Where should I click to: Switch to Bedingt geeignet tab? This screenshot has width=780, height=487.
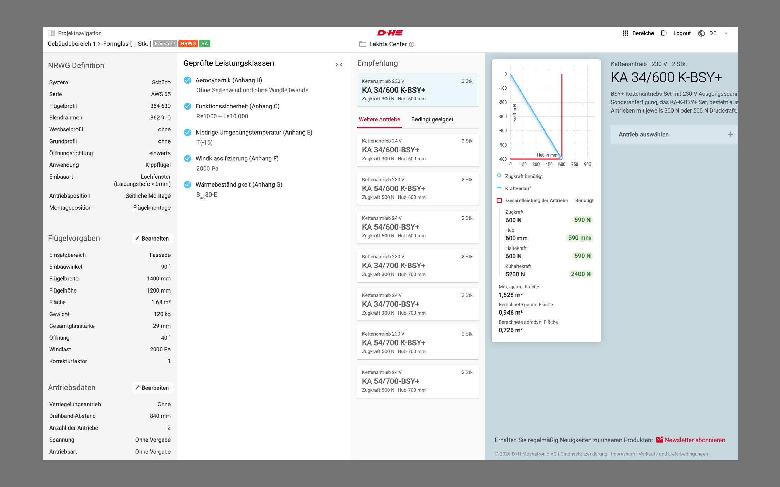pos(432,119)
